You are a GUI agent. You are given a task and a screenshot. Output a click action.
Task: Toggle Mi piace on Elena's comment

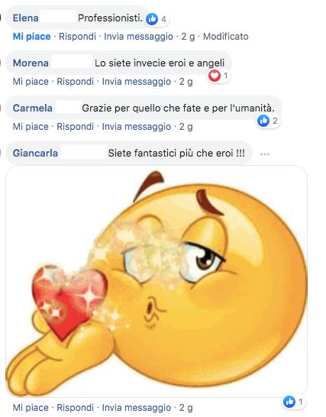(31, 37)
